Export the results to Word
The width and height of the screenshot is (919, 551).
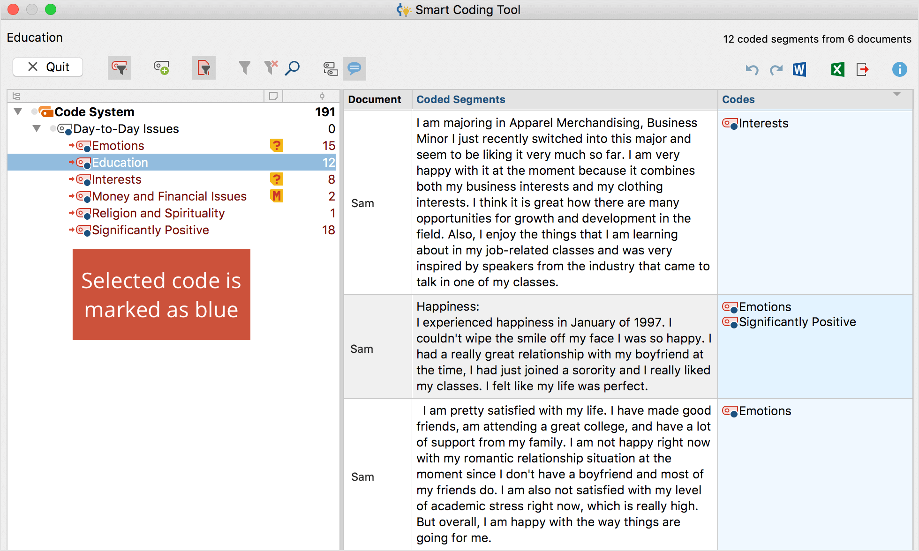799,69
